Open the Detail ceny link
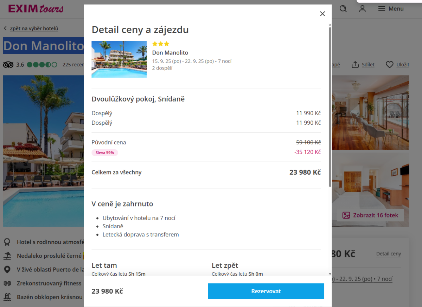Viewport: 422px width, 307px height. 388,254
